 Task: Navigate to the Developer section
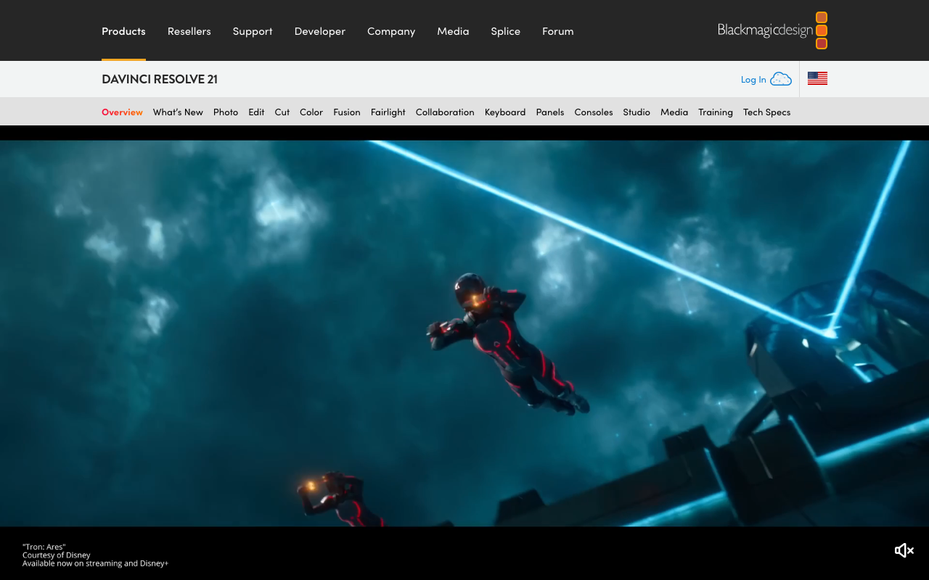click(320, 31)
